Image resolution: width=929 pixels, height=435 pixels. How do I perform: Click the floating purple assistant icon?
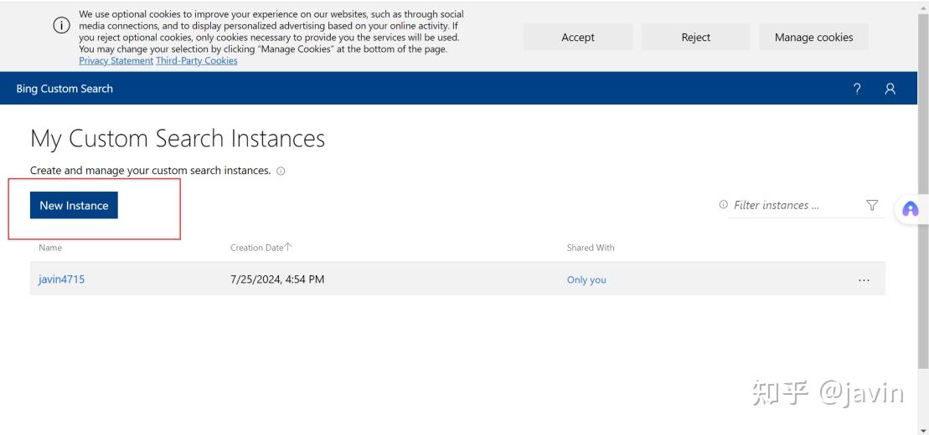[x=911, y=209]
